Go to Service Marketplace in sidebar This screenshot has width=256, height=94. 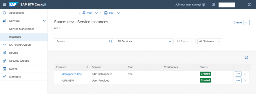pyautogui.click(x=22, y=29)
